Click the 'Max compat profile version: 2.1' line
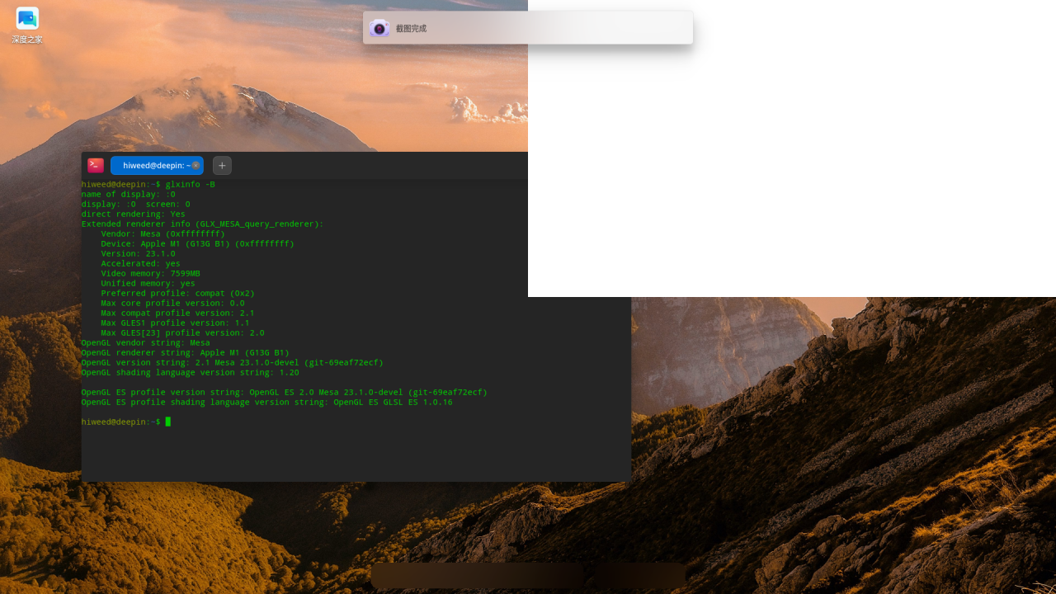Image resolution: width=1056 pixels, height=594 pixels. tap(178, 313)
